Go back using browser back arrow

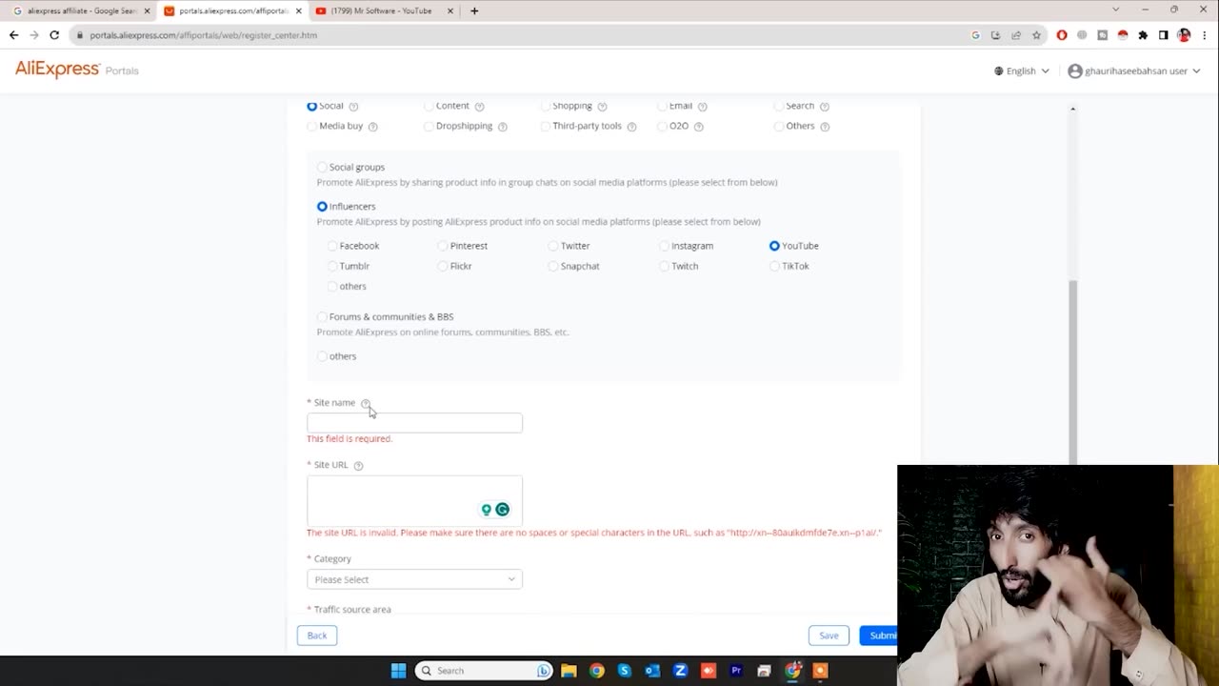pos(13,35)
